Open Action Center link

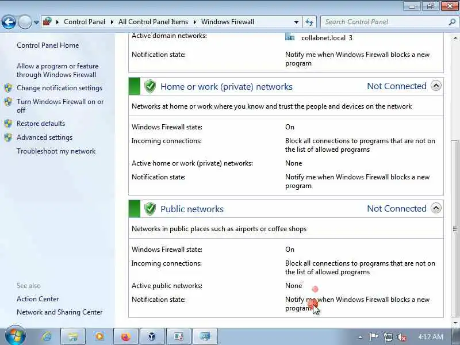pos(38,299)
